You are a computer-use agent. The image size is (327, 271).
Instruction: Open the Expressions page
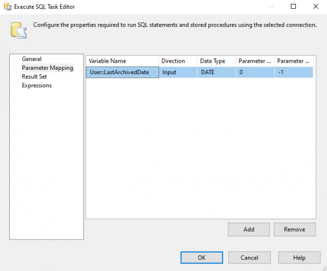(37, 85)
